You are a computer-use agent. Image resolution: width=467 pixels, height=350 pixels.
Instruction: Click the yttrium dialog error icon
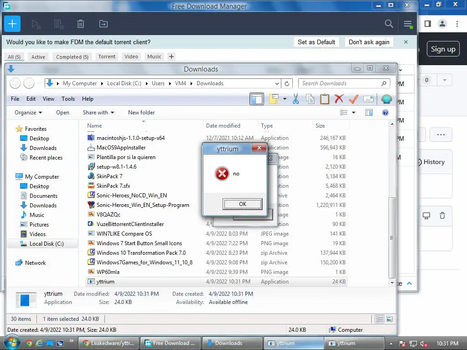coord(222,174)
